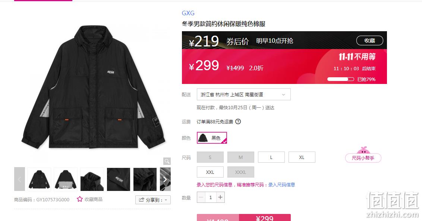Image resolution: width=422 pixels, height=221 pixels.
Task: Select the black color swatch
Action: tap(212, 138)
